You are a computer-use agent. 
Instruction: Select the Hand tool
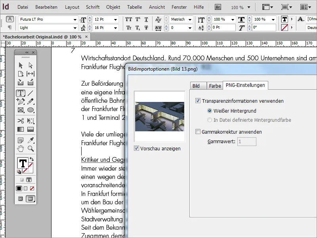(21, 149)
